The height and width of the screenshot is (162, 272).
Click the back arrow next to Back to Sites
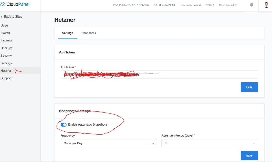(x=2, y=16)
